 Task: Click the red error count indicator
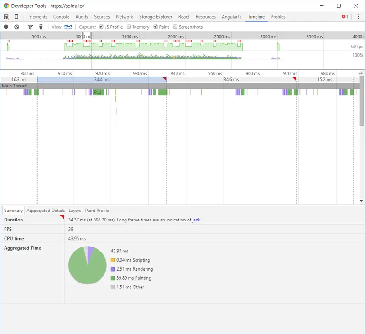tap(345, 17)
